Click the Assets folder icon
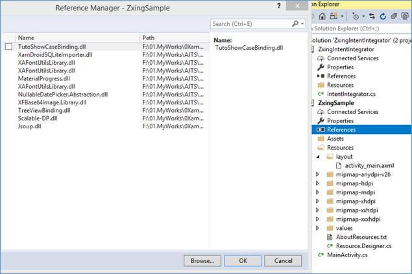The width and height of the screenshot is (412, 274). pos(321,139)
